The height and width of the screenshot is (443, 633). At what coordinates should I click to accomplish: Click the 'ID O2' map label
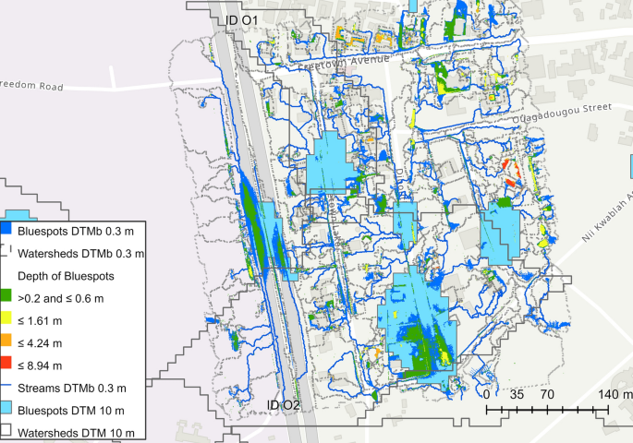[x=284, y=405]
